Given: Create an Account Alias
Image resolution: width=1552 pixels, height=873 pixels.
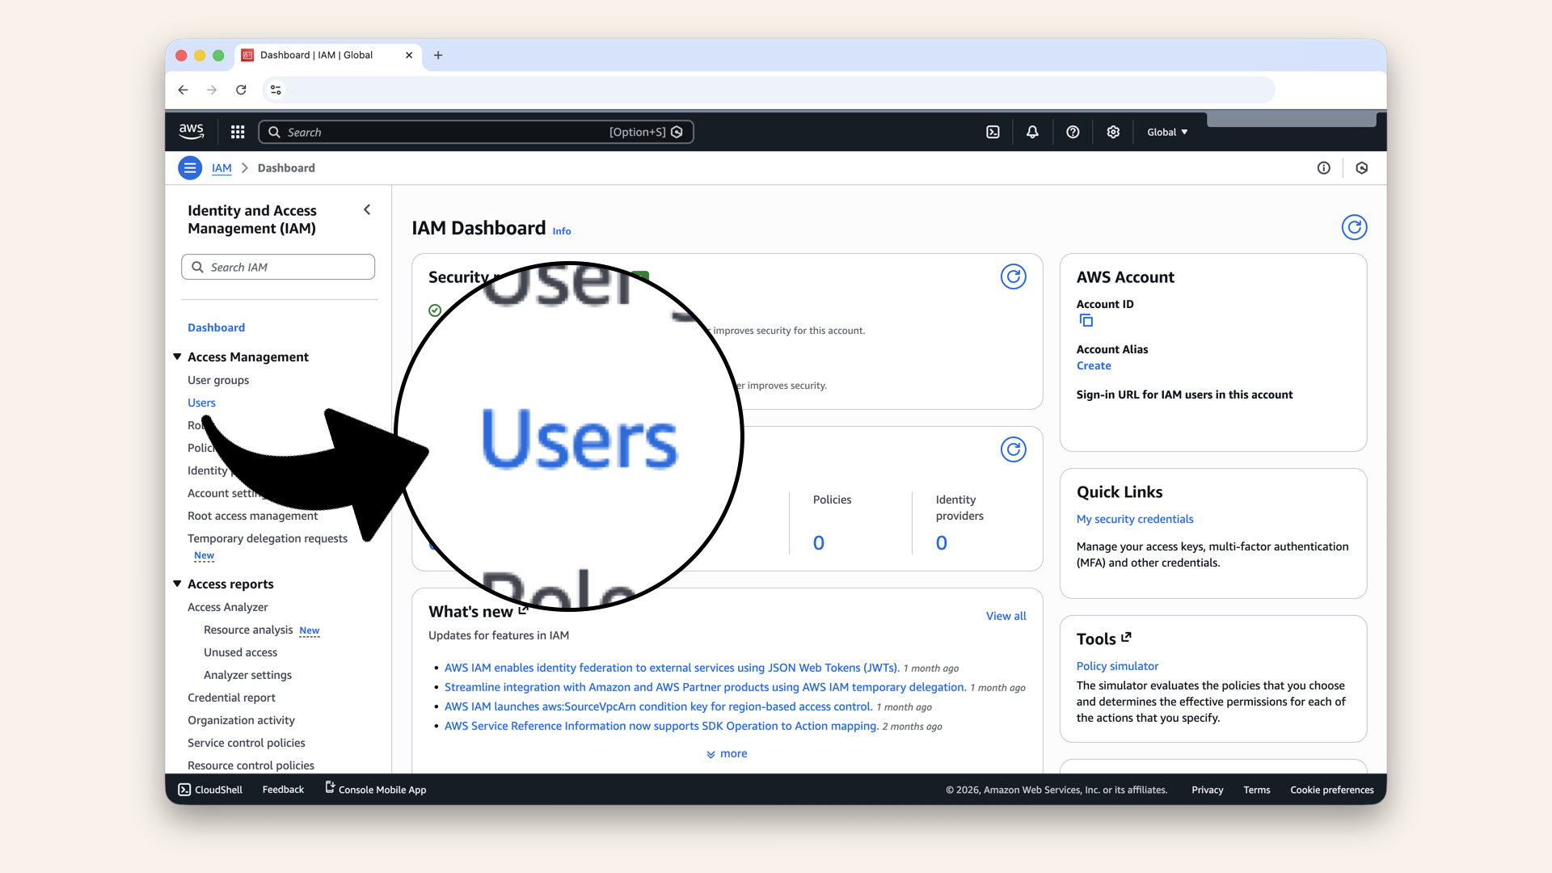Looking at the screenshot, I should click(1094, 365).
